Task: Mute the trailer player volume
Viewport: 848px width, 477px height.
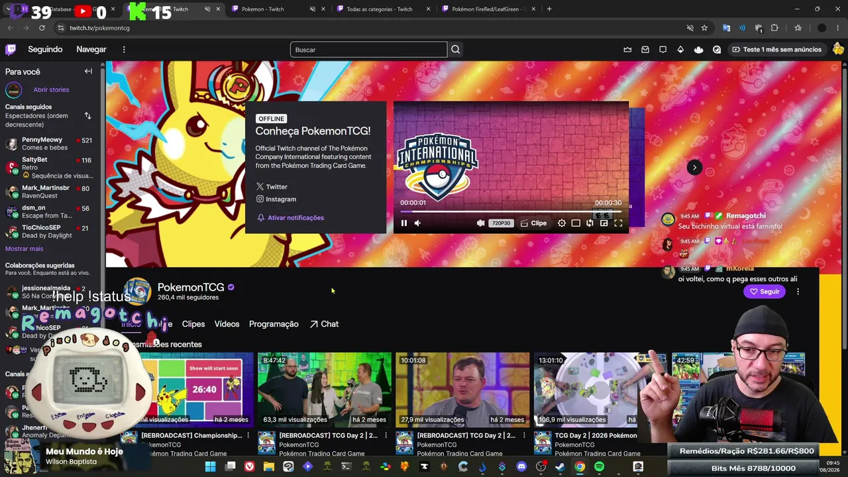Action: 417,223
